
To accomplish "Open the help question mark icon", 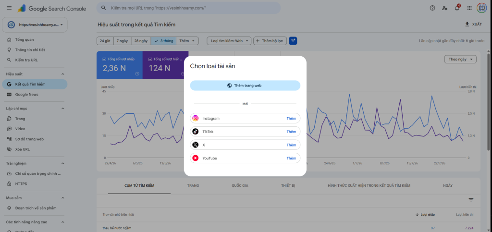I will (432, 8).
